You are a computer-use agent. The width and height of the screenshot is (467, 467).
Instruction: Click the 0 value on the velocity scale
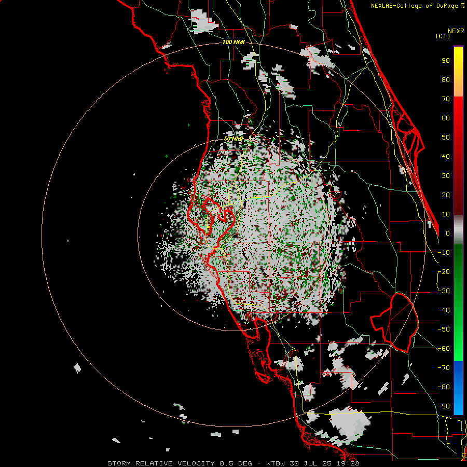(448, 233)
